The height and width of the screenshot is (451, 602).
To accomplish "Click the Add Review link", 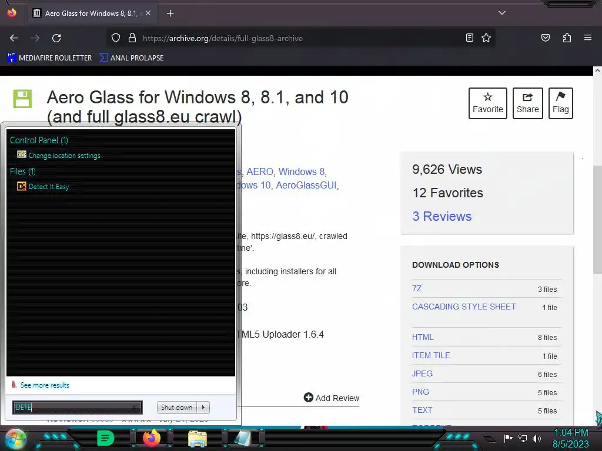I will 332,398.
